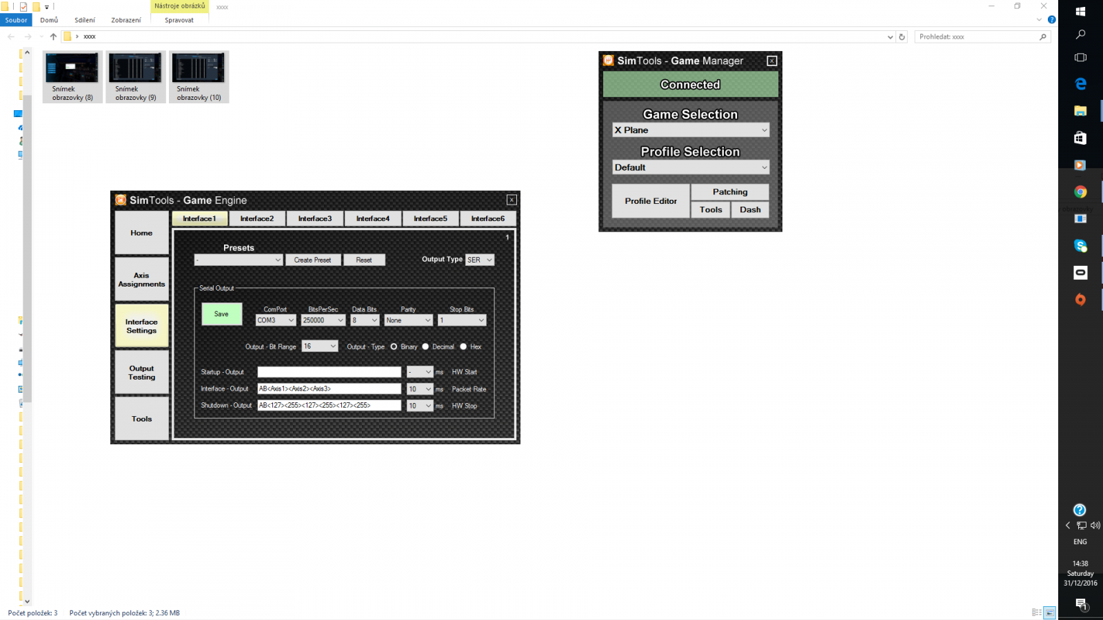Open the Output Type dropdown showing SER
Viewport: 1103px width, 620px height.
pyautogui.click(x=480, y=260)
